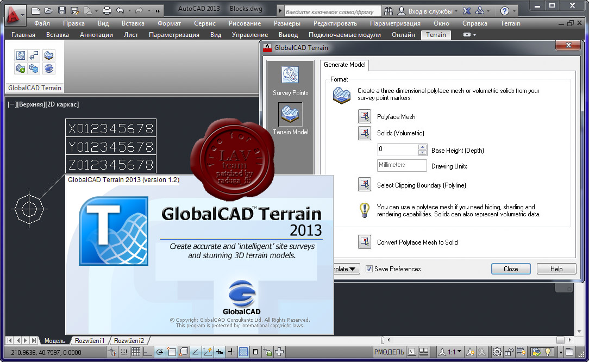
Task: Click Base Height input field
Action: coord(397,149)
